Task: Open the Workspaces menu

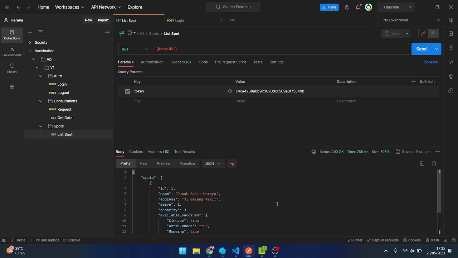Action: (x=70, y=7)
